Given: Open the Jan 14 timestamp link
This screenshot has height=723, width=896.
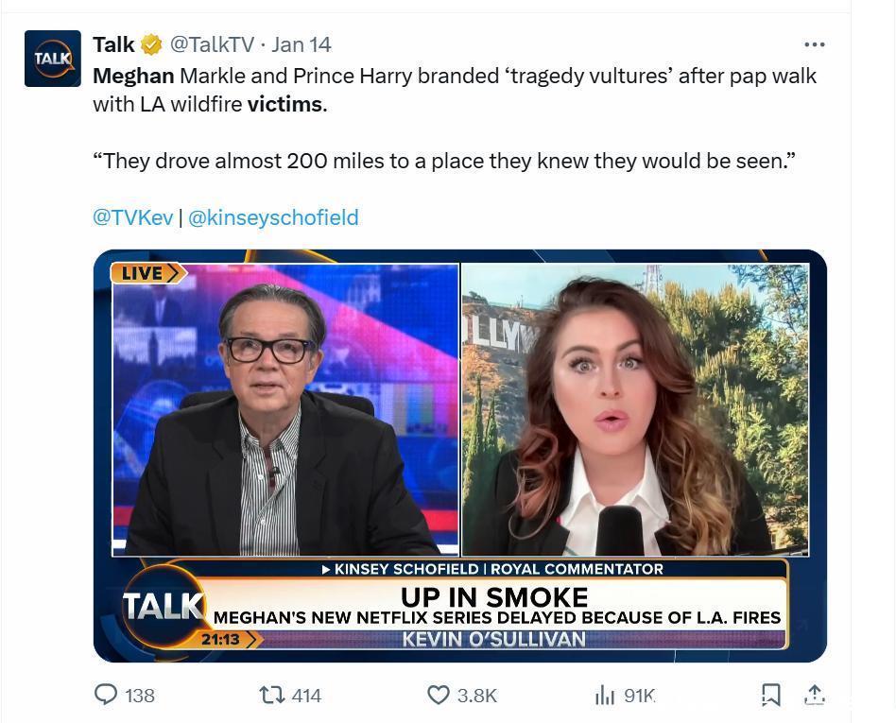Looking at the screenshot, I should point(302,44).
